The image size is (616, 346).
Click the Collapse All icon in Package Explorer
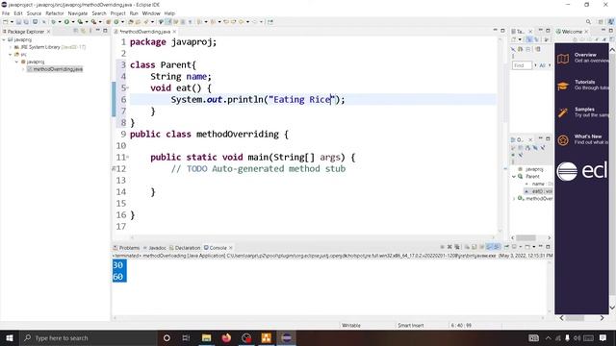pos(76,31)
